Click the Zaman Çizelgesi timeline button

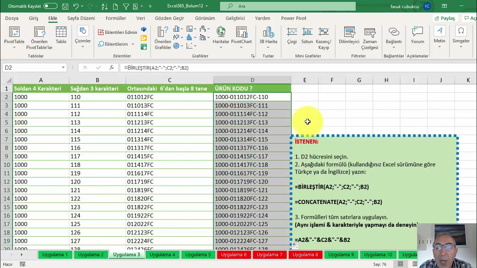[x=370, y=38]
